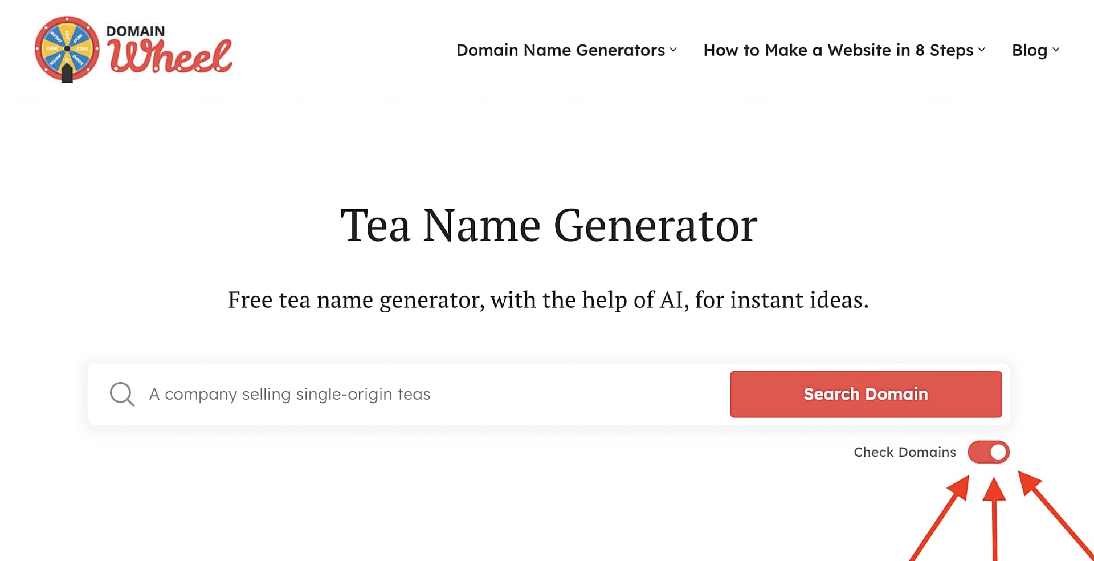Click the search icon inside the input field
This screenshot has width=1094, height=561.
click(121, 393)
